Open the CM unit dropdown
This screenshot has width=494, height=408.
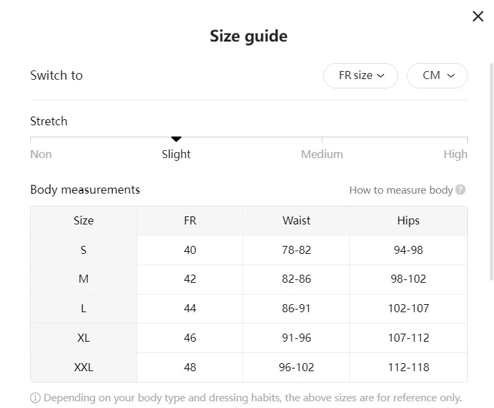coord(437,76)
